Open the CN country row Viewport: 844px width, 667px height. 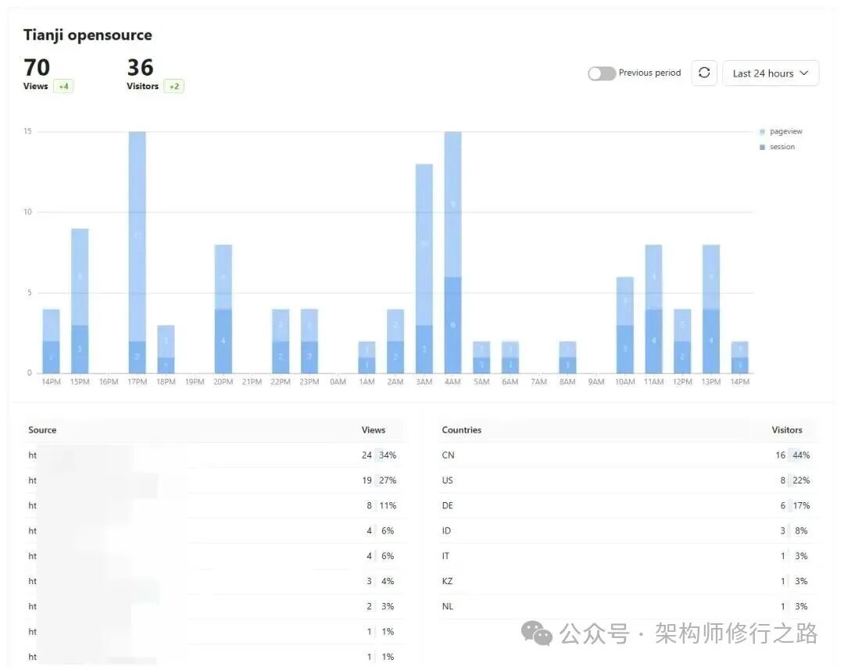coord(447,455)
